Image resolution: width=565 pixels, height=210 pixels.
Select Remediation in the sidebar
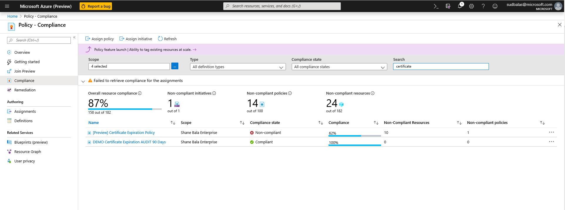25,90
